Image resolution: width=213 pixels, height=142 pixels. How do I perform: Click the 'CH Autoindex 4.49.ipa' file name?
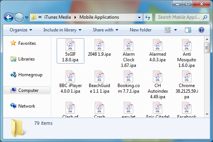coord(158,91)
